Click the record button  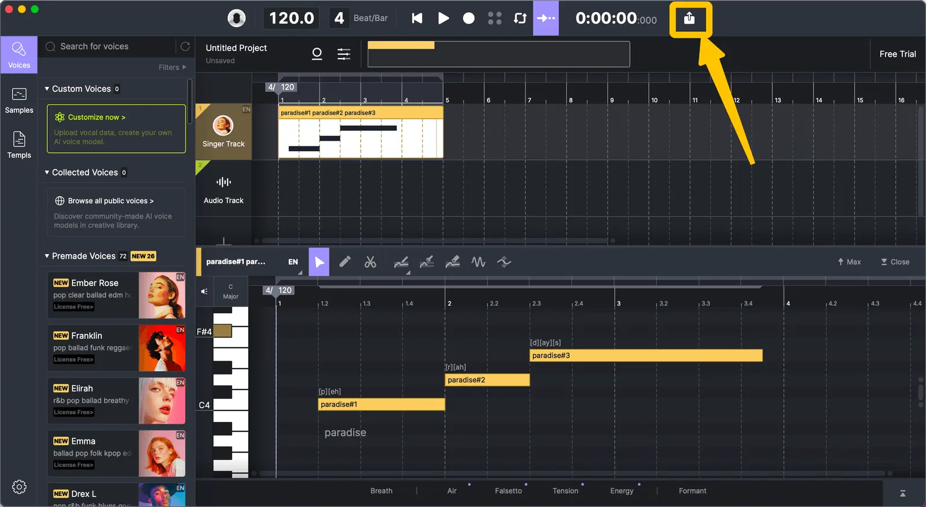click(469, 19)
